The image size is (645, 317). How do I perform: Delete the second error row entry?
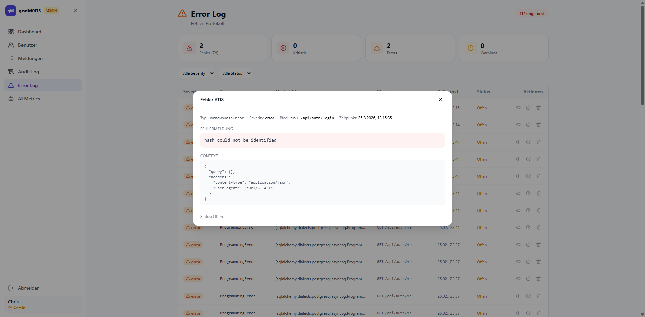pyautogui.click(x=539, y=125)
